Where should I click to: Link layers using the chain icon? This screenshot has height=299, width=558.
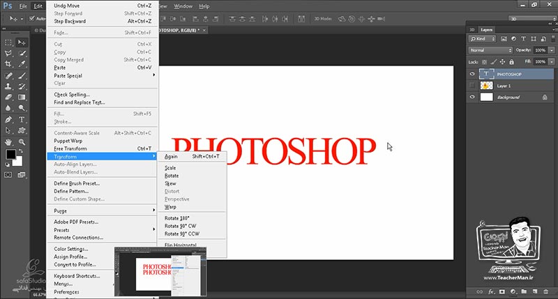coord(480,291)
